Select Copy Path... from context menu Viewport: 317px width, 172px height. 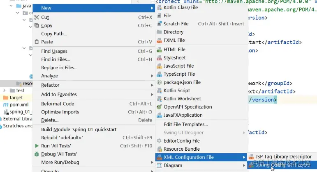coord(94,34)
